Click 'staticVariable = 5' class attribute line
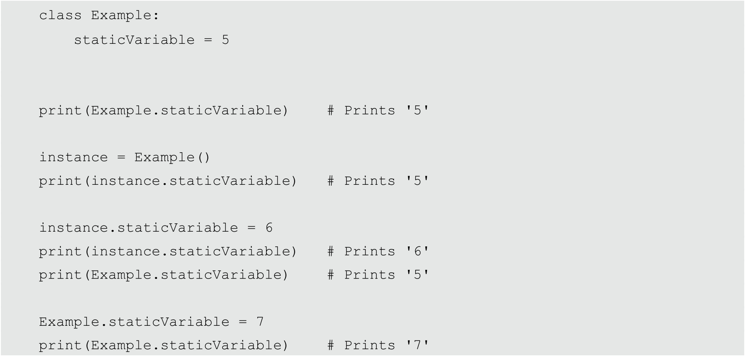746x357 pixels. click(151, 40)
